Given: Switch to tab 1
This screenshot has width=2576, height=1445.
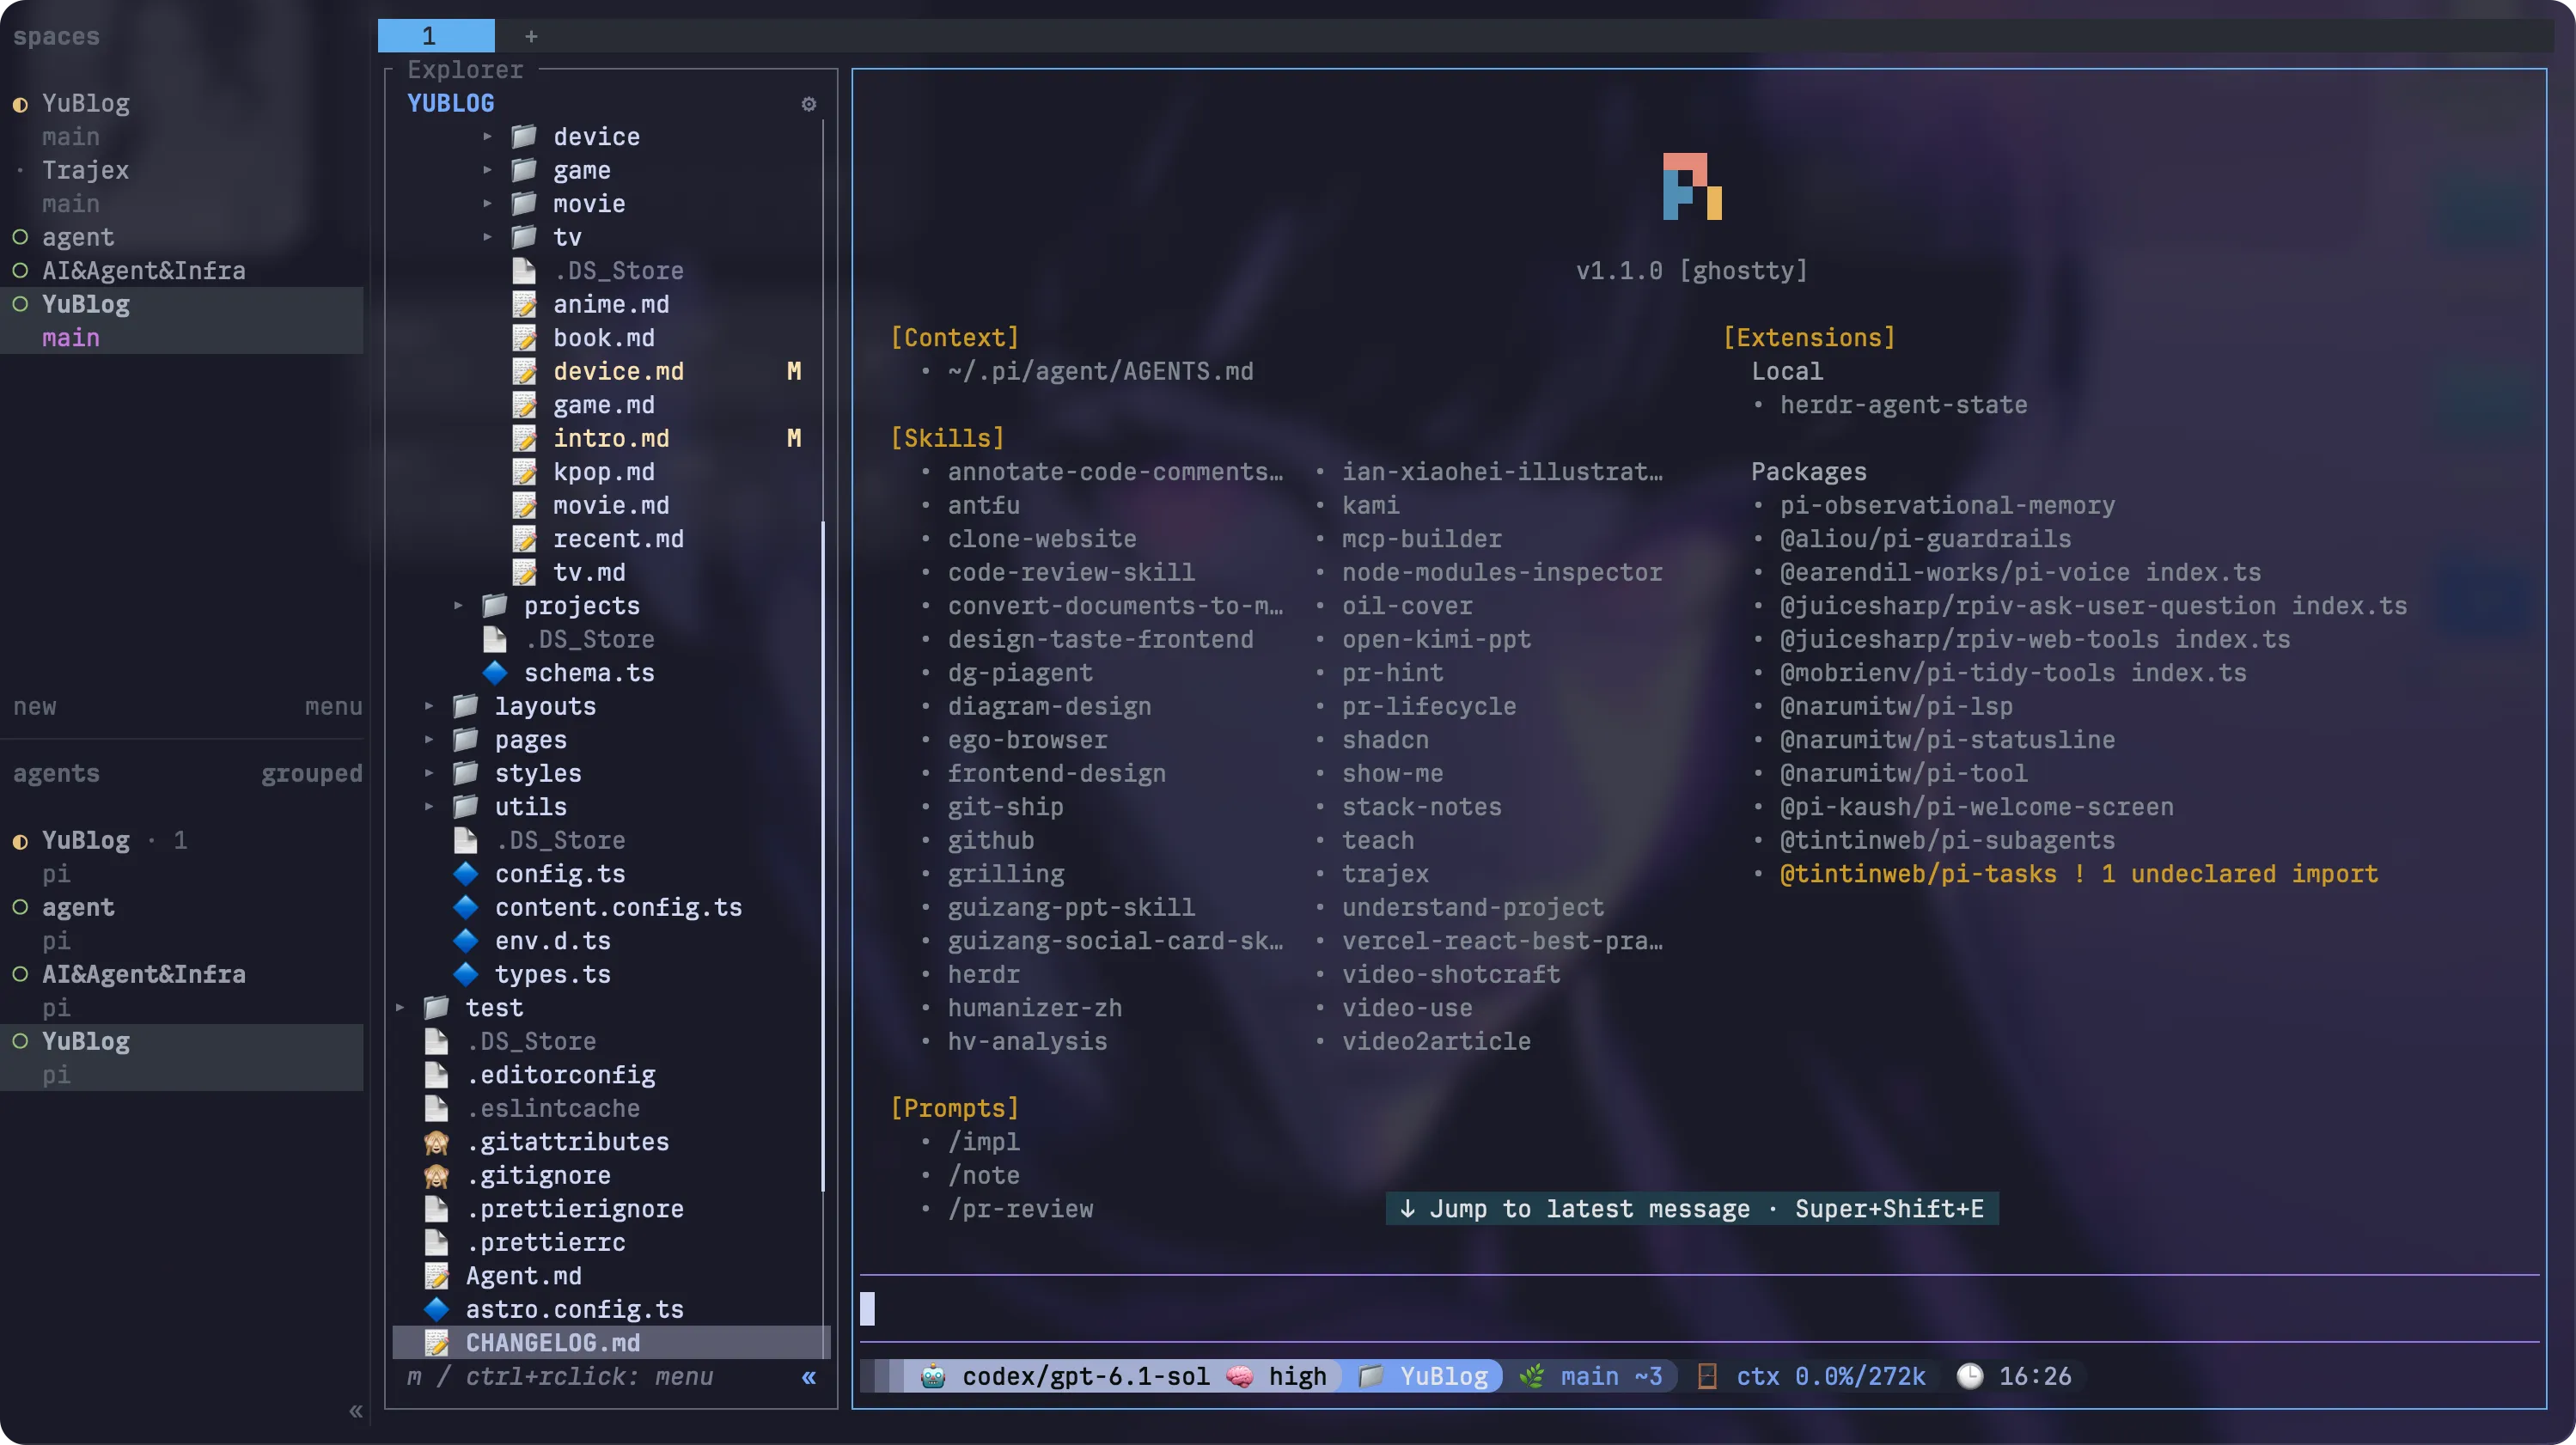Looking at the screenshot, I should pyautogui.click(x=436, y=36).
